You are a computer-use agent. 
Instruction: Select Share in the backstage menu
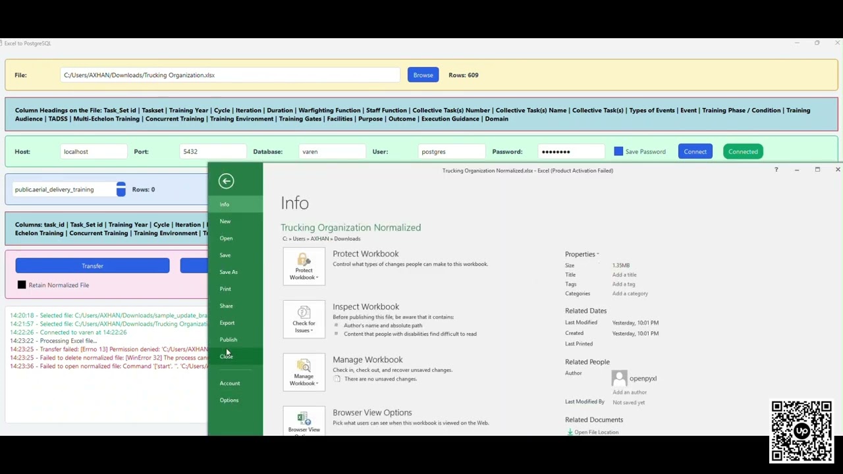[x=235, y=306]
